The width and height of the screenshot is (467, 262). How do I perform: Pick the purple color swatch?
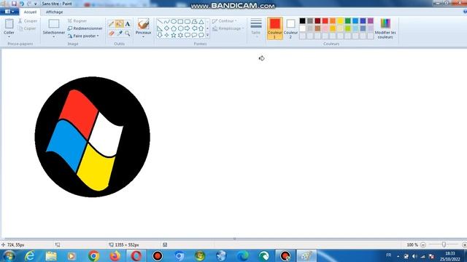371,21
